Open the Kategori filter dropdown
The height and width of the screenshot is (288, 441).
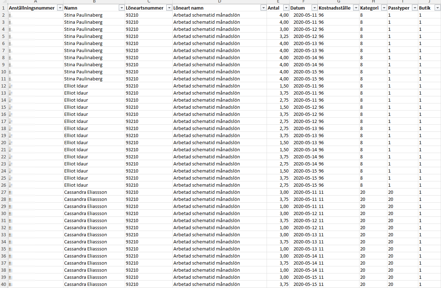coord(384,8)
